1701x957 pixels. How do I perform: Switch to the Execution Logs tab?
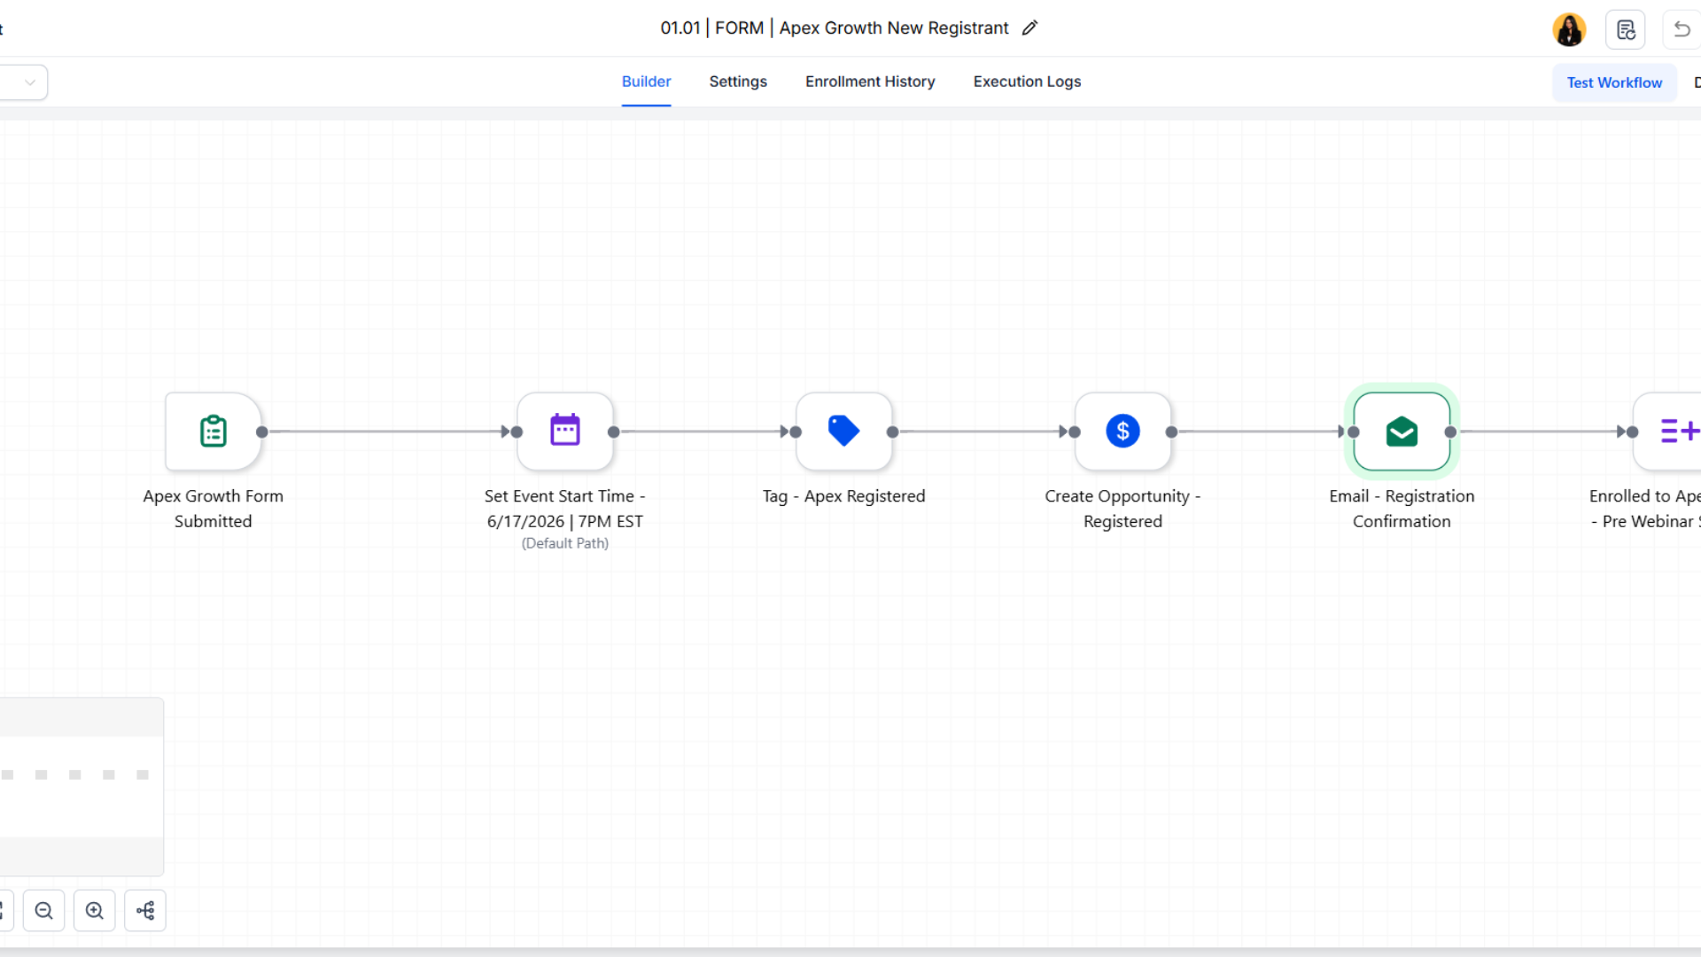tap(1027, 82)
